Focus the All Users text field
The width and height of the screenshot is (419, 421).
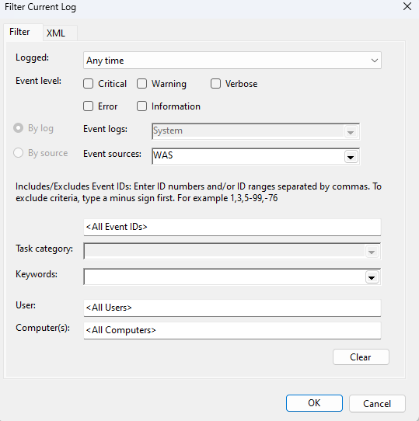click(232, 308)
